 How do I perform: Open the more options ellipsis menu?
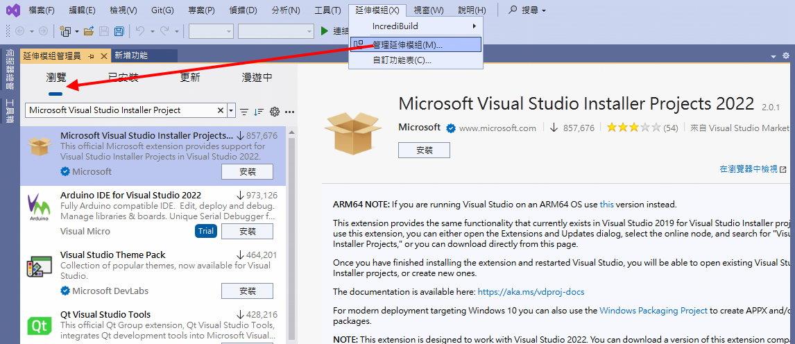point(289,112)
